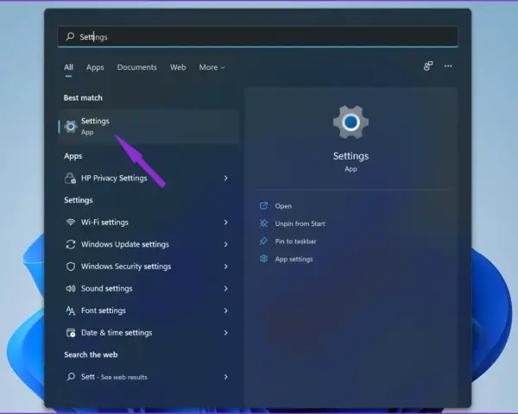Click the Windows Update refresh icon

(x=71, y=244)
